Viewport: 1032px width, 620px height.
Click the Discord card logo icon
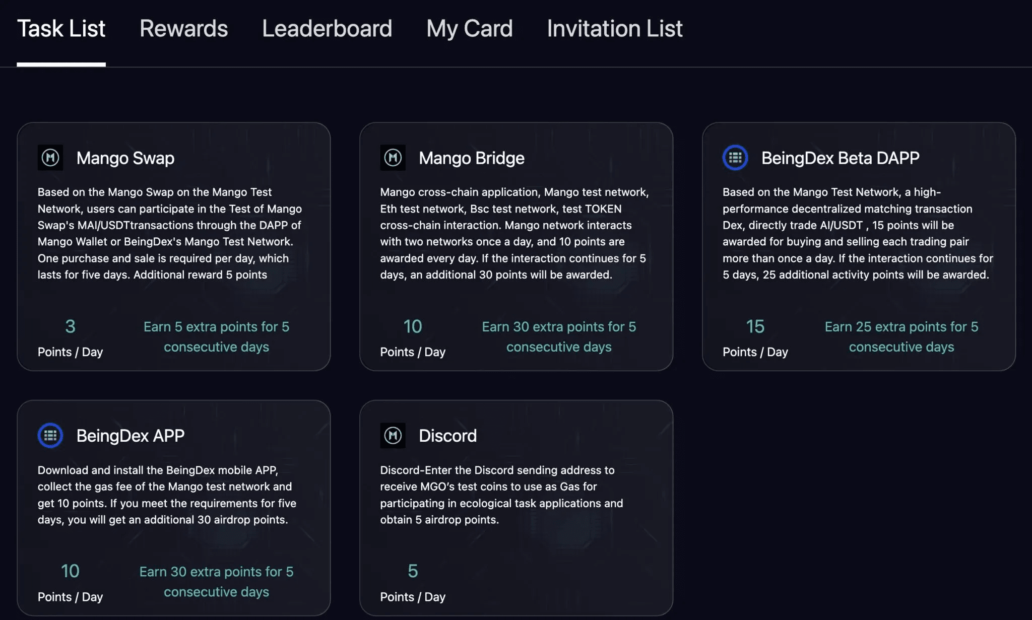point(393,436)
